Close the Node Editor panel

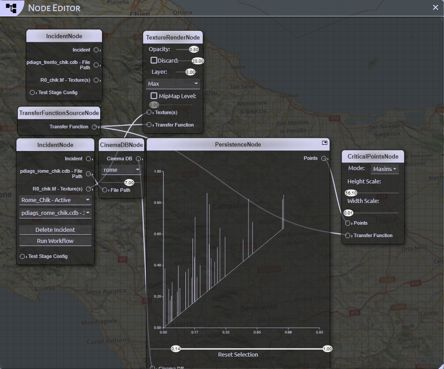coord(436,8)
